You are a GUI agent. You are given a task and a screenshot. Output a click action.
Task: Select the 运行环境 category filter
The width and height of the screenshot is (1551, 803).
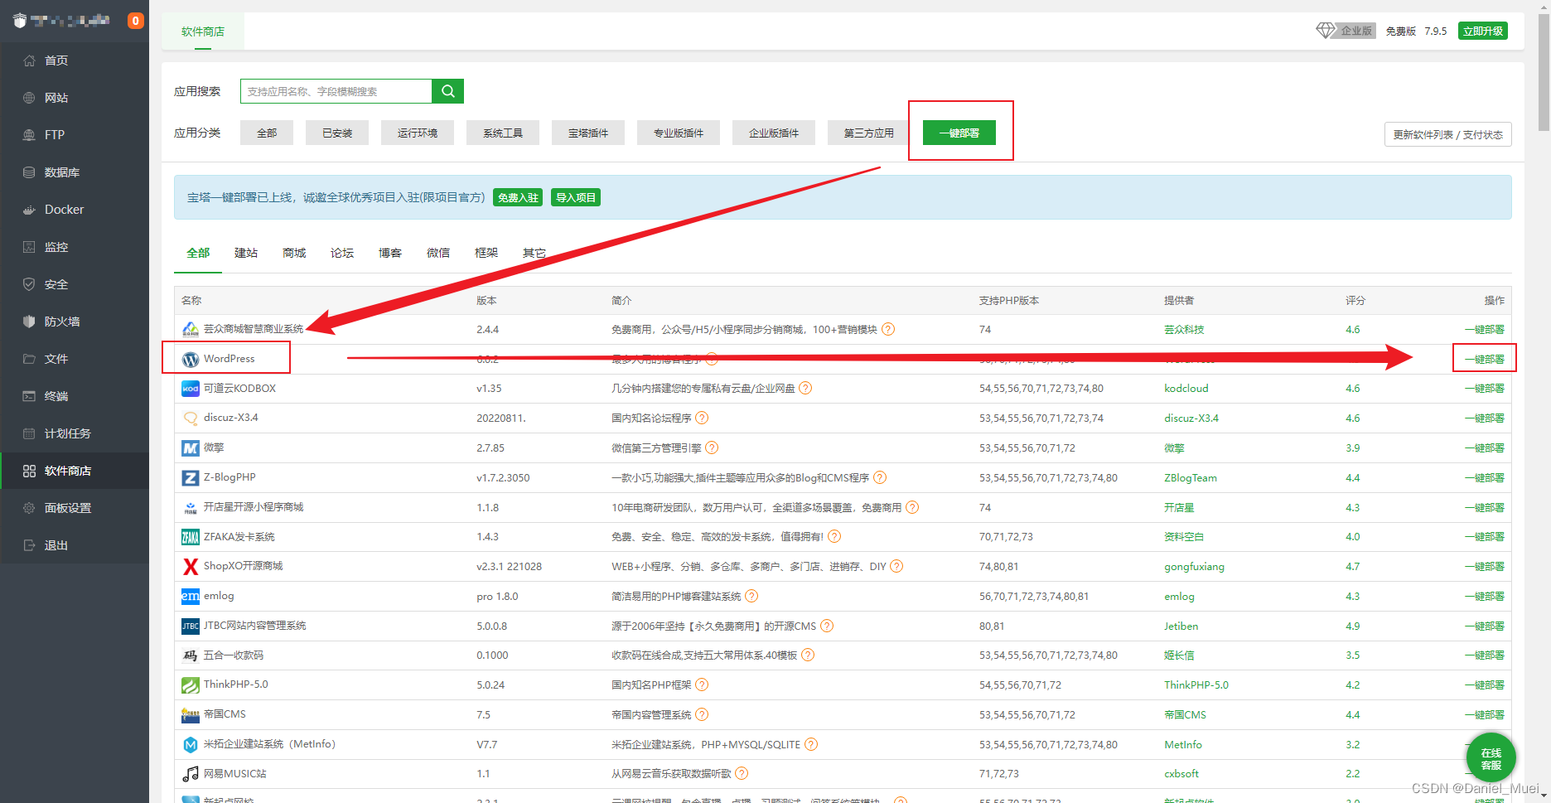click(x=418, y=133)
